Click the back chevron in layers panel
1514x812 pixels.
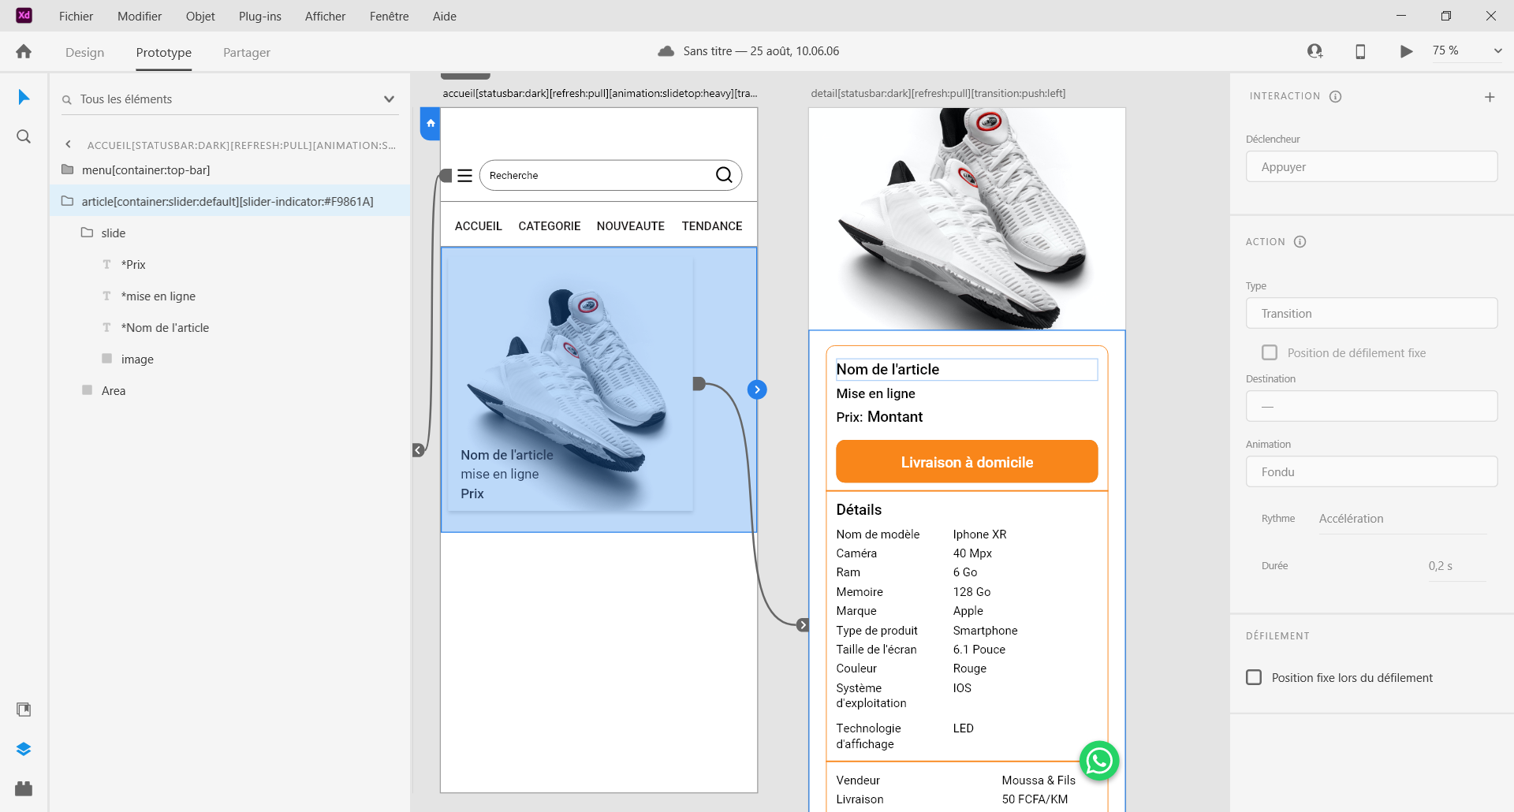[69, 144]
